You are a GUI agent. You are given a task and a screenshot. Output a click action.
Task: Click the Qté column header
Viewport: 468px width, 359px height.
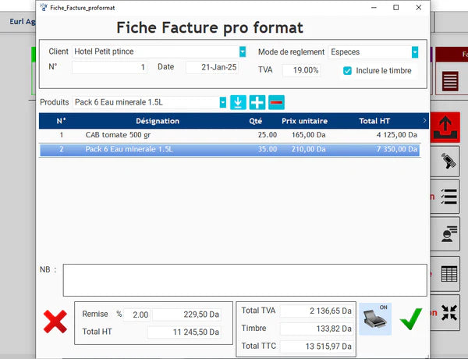[256, 121]
